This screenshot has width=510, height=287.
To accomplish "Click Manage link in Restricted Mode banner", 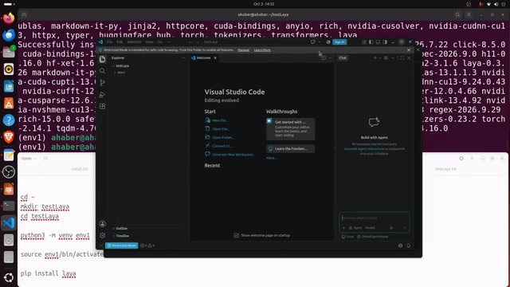I will (x=243, y=50).
